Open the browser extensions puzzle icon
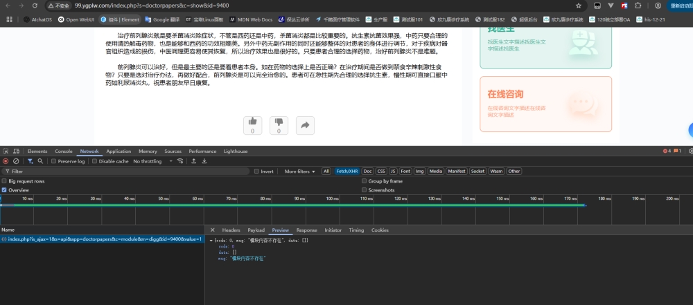Screen dimensions: 693x305 pos(638,6)
